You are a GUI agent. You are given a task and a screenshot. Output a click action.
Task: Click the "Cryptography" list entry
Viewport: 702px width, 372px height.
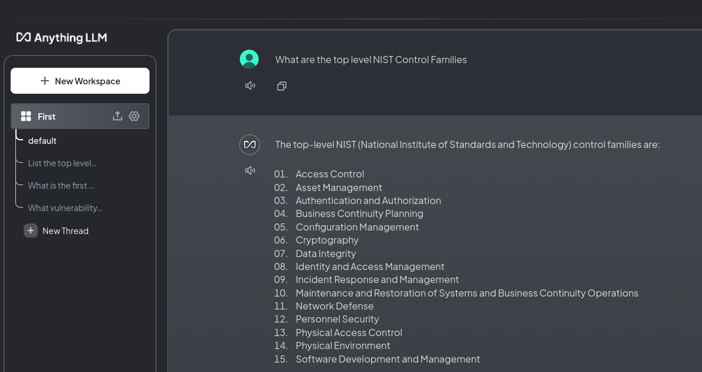(x=327, y=240)
